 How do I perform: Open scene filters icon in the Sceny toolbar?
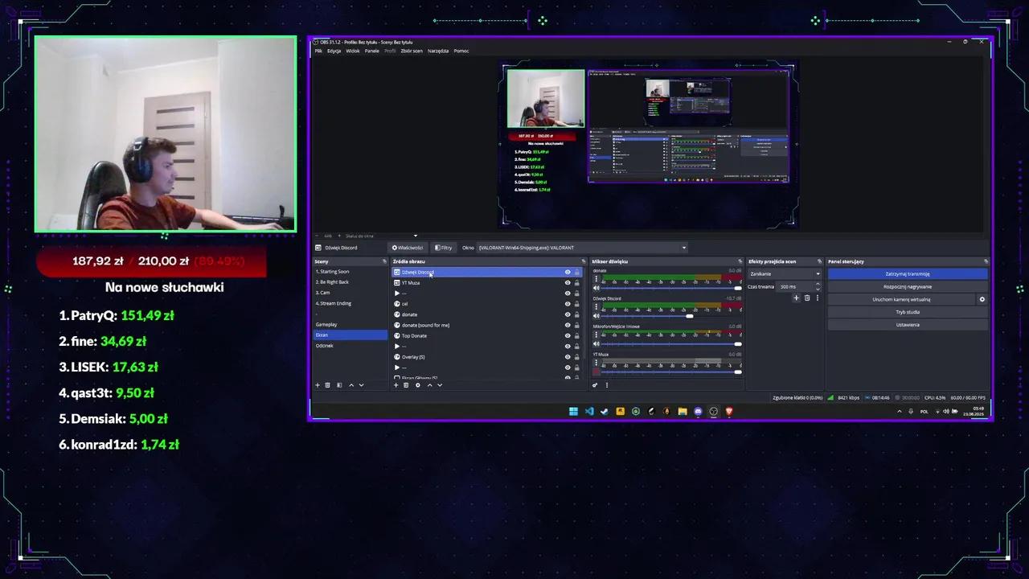pyautogui.click(x=339, y=385)
